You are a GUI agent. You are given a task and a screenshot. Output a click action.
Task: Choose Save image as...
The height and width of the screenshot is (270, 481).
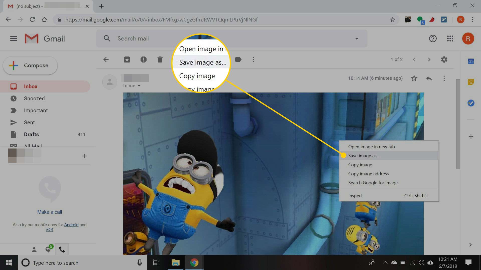[389, 156]
